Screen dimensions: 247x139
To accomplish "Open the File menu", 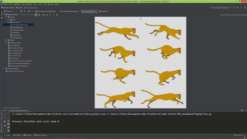I will tap(2, 4).
